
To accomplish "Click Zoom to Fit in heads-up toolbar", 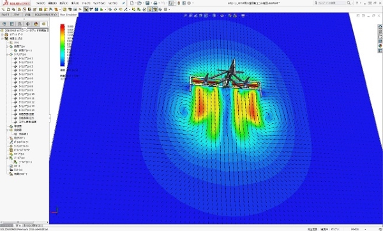I will point(185,15).
